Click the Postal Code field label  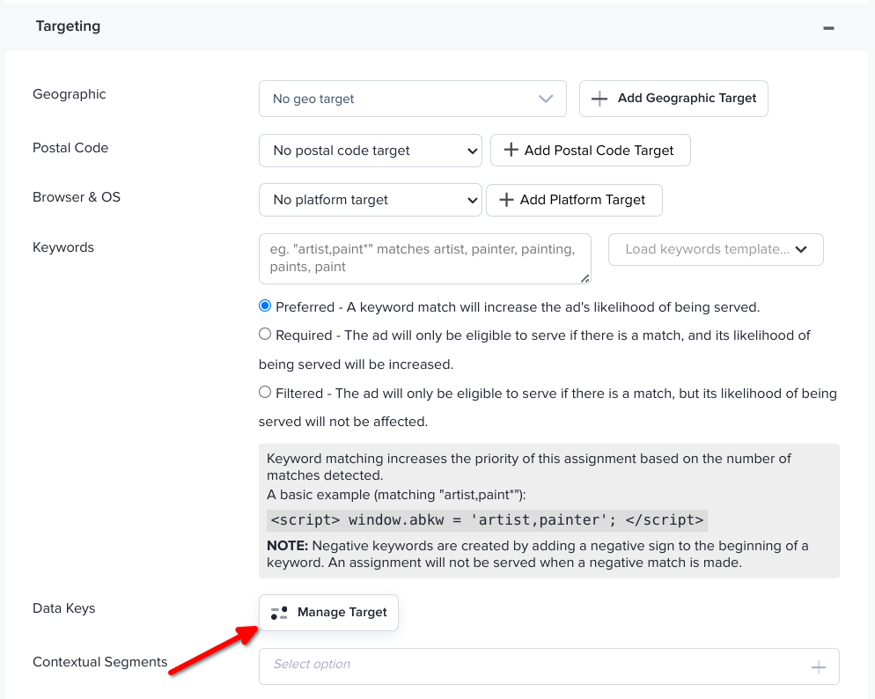pyautogui.click(x=70, y=148)
